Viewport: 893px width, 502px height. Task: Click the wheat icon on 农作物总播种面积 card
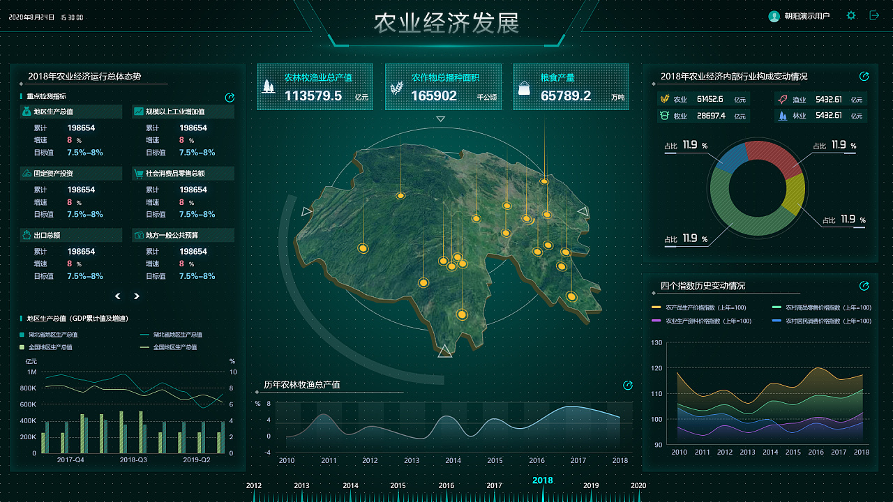(x=396, y=88)
